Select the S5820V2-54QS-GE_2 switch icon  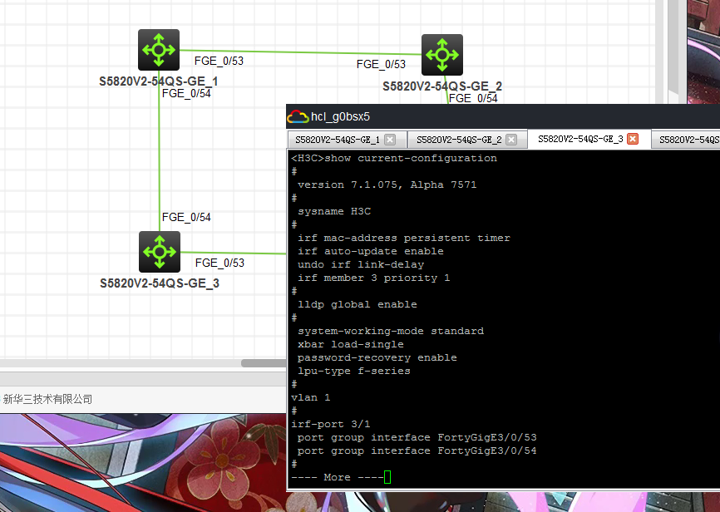[x=442, y=55]
